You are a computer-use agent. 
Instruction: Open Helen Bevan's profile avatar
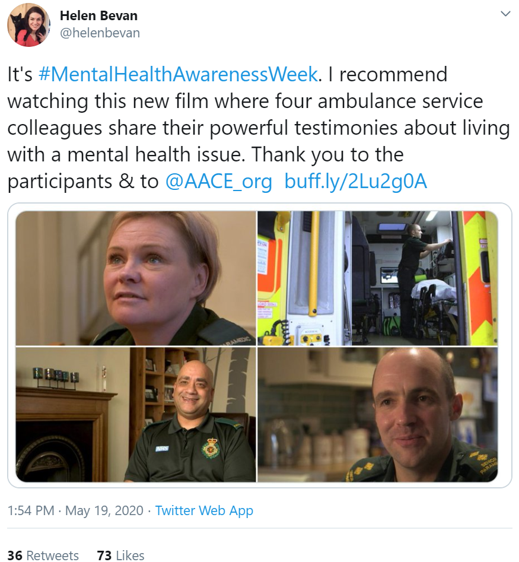tap(28, 25)
